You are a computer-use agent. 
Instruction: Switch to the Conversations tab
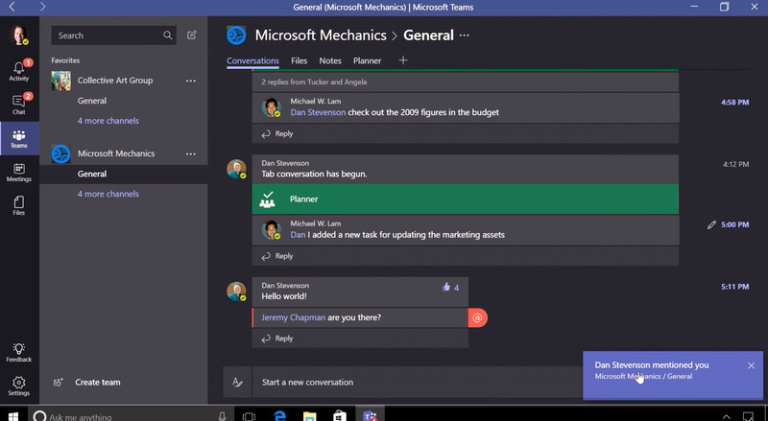click(x=252, y=60)
